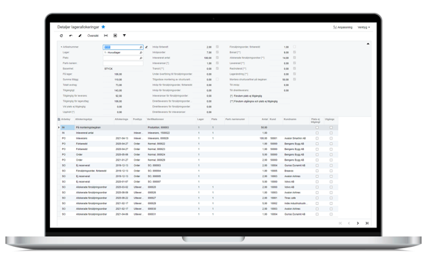427x256 pixels.
Task: Go to the next page with the arrow
Action: (358, 223)
